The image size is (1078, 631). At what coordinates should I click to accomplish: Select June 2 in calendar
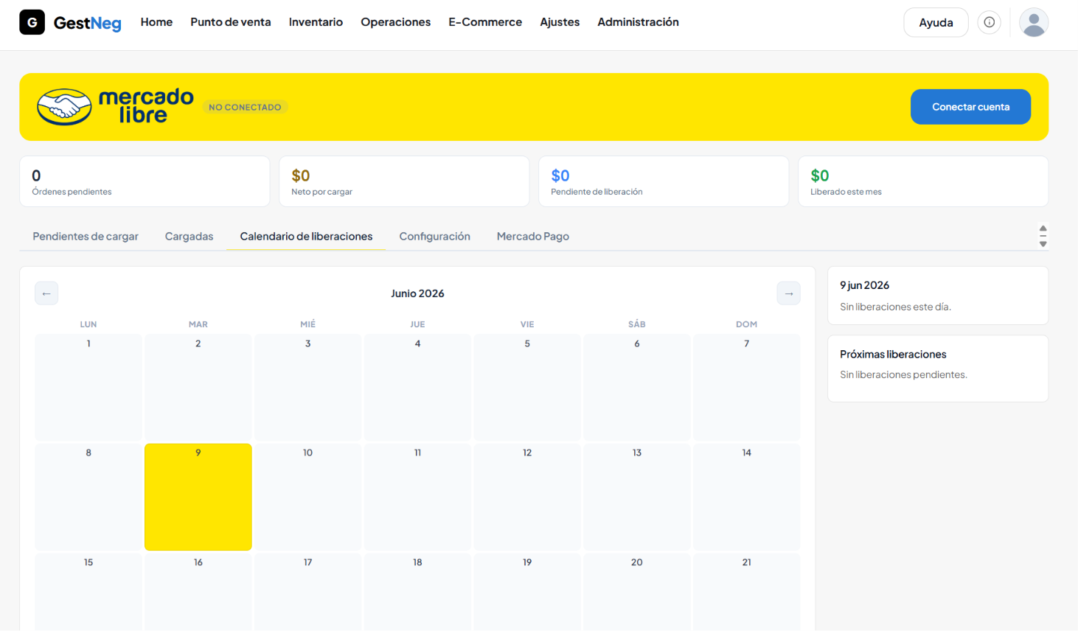point(198,388)
